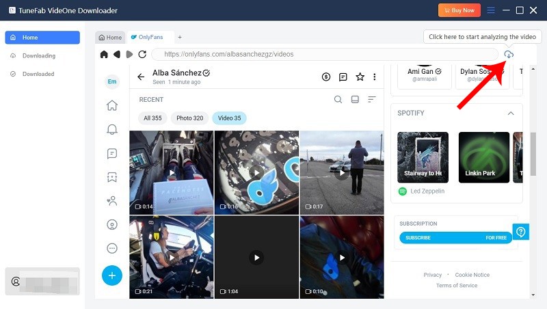The height and width of the screenshot is (309, 547).
Task: Open a new tab with plus
Action: (180, 37)
